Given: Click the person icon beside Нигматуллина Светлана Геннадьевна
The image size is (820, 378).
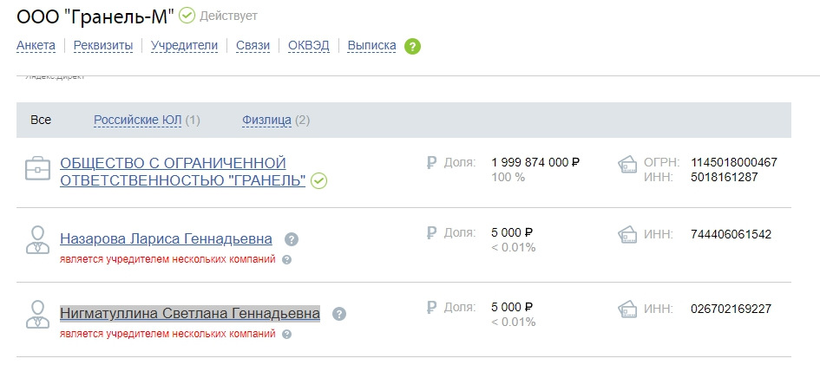Looking at the screenshot, I should pyautogui.click(x=37, y=314).
